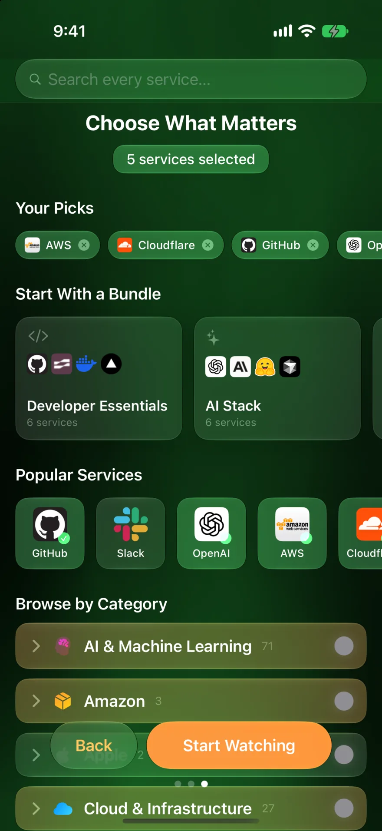
Task: Tap the blue cloud icon for Cloud & Infrastructure
Action: [x=63, y=808]
